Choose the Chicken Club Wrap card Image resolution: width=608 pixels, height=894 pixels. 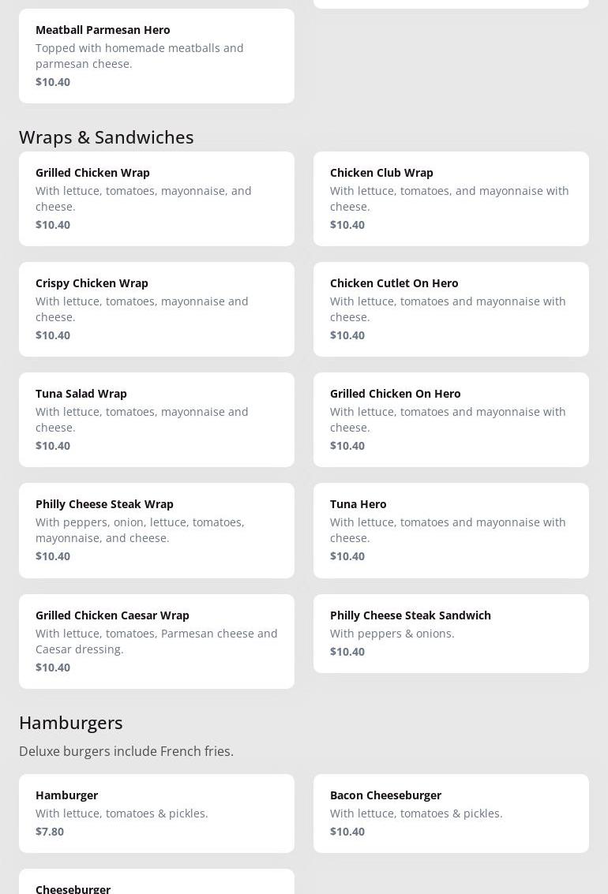pyautogui.click(x=451, y=198)
